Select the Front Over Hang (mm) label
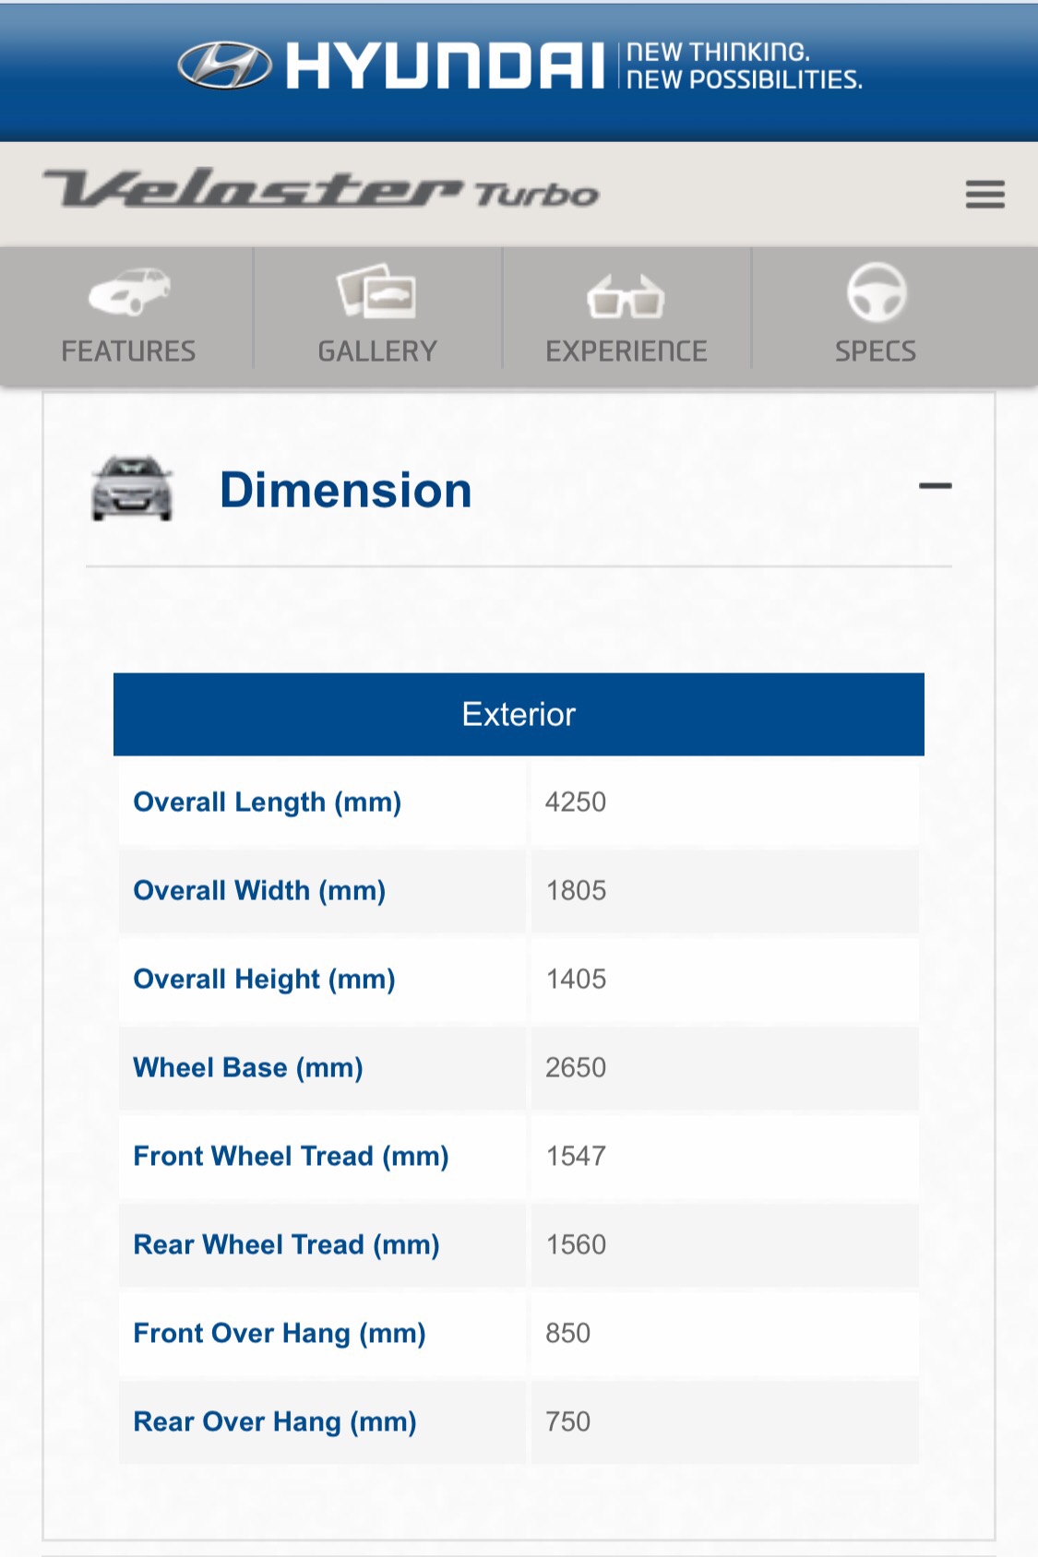Viewport: 1038px width, 1557px height. pos(280,1333)
